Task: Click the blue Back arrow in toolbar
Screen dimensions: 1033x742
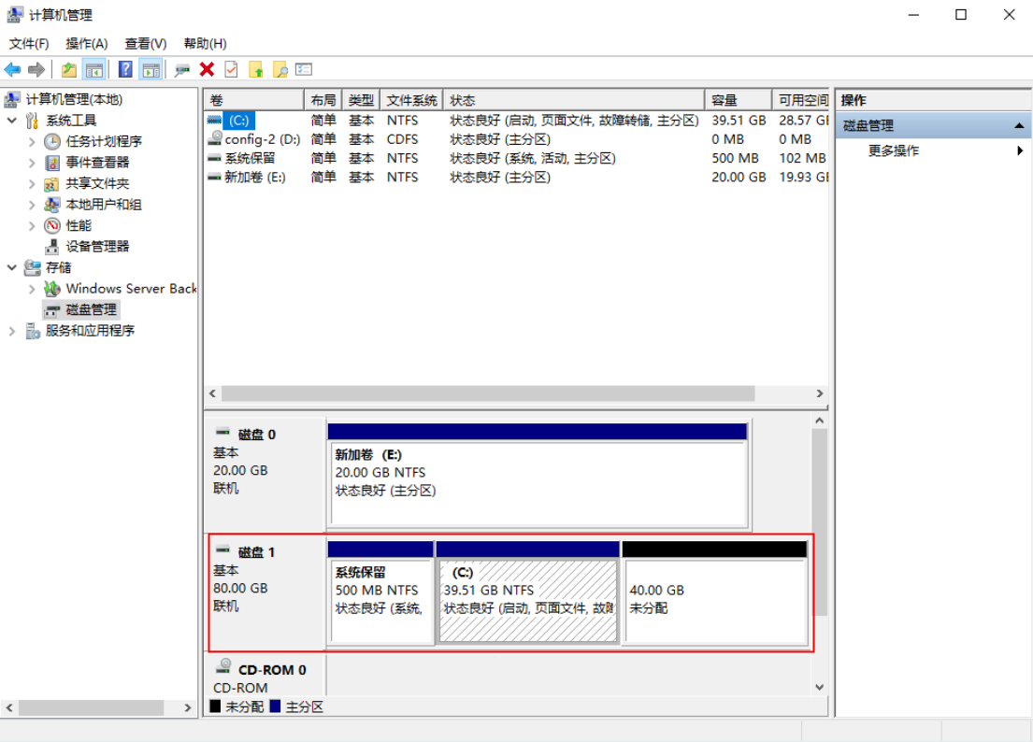Action: coord(13,70)
